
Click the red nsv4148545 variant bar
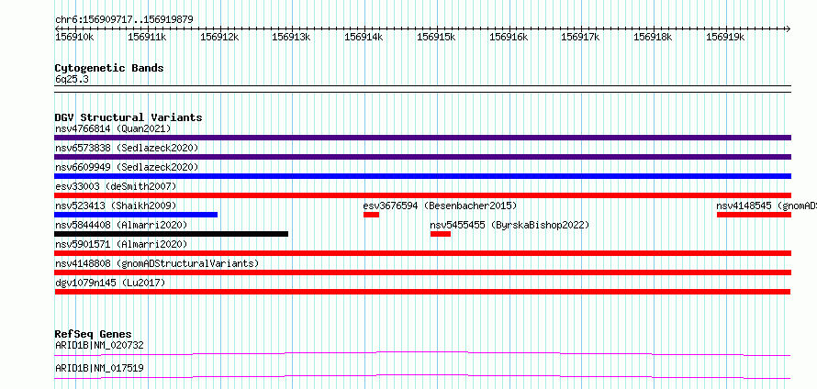(x=754, y=215)
